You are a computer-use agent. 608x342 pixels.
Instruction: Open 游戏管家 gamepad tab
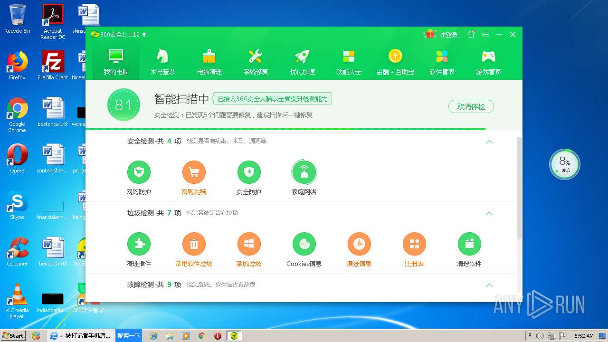click(488, 62)
